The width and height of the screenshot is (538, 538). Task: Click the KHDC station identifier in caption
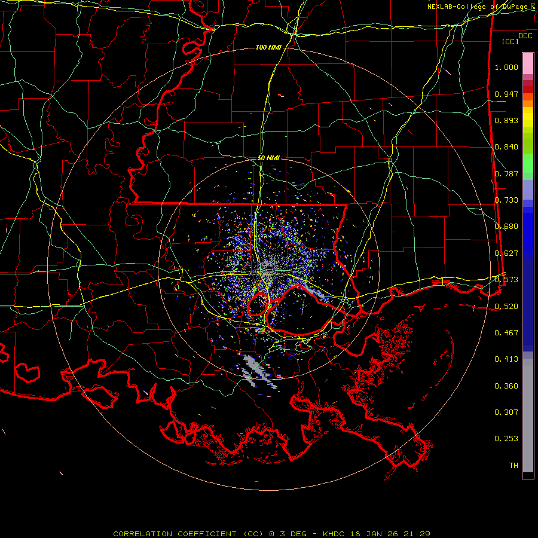point(335,534)
